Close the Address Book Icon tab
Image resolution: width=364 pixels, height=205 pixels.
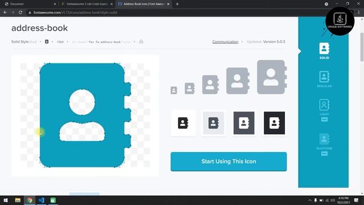168,4
